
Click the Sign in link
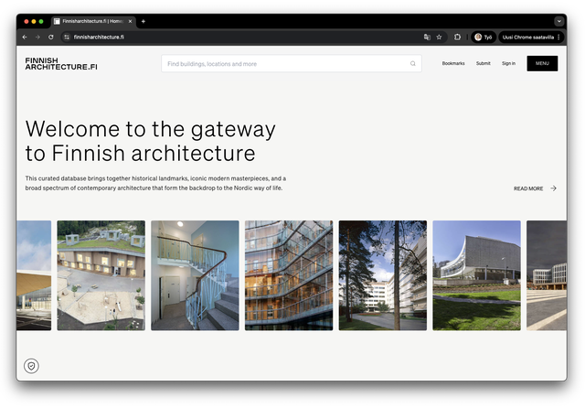point(508,64)
